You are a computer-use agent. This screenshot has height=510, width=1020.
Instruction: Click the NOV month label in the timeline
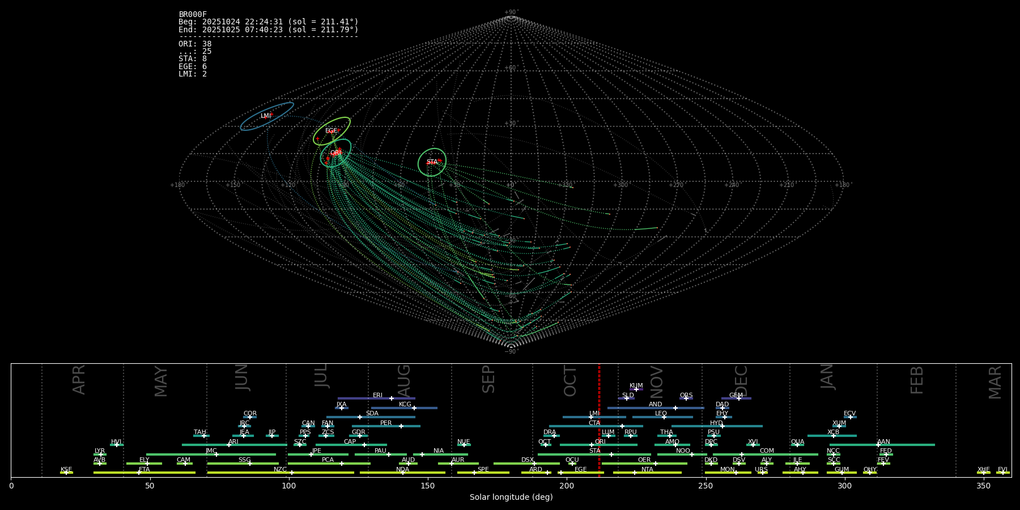(657, 382)
